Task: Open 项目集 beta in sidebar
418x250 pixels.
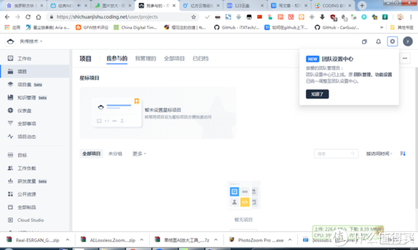Action: click(x=35, y=85)
